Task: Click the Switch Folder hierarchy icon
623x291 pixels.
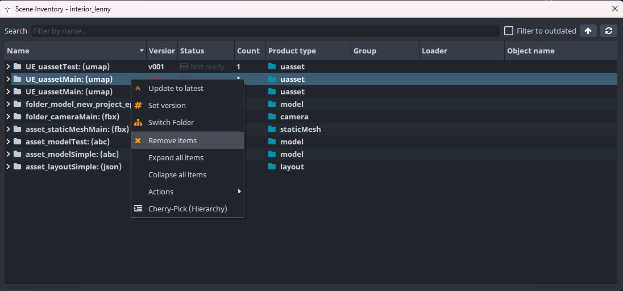Action: click(x=138, y=122)
